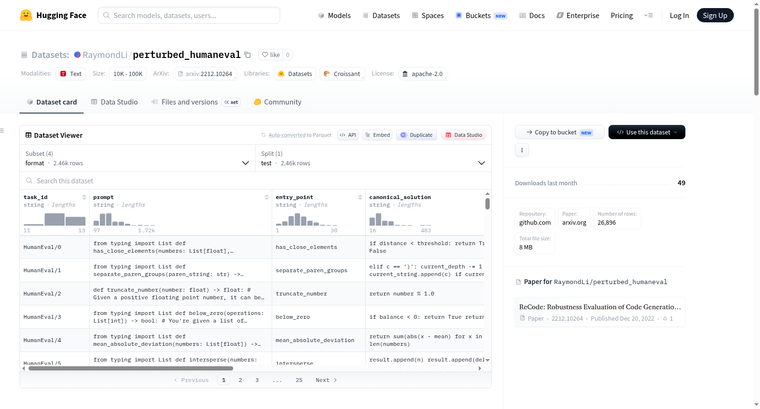Image resolution: width=760 pixels, height=409 pixels.
Task: Go to the Next page of results
Action: point(326,380)
